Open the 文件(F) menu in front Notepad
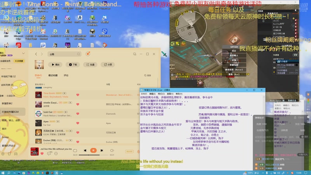This screenshot has height=175, width=311. pos(144,94)
